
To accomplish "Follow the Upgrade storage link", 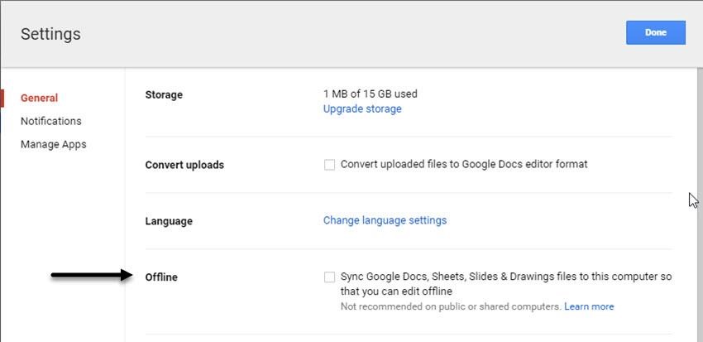I will 362,109.
